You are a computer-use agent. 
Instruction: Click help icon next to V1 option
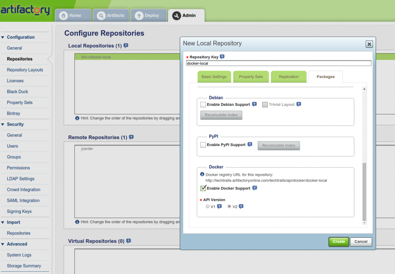point(219,206)
